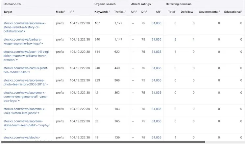Click the info icon beside Keywords header

click(x=109, y=11)
